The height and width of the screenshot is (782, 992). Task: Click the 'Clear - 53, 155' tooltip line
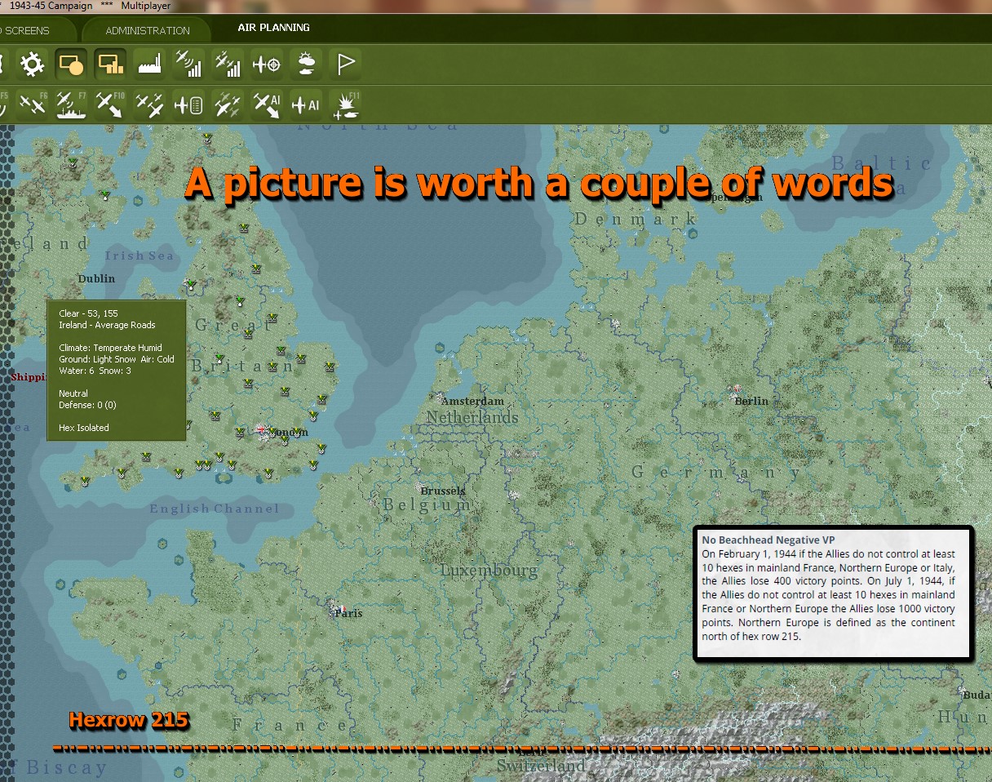[88, 313]
